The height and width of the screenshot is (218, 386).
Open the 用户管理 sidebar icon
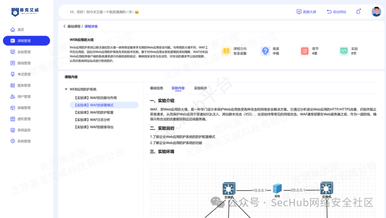click(x=13, y=96)
